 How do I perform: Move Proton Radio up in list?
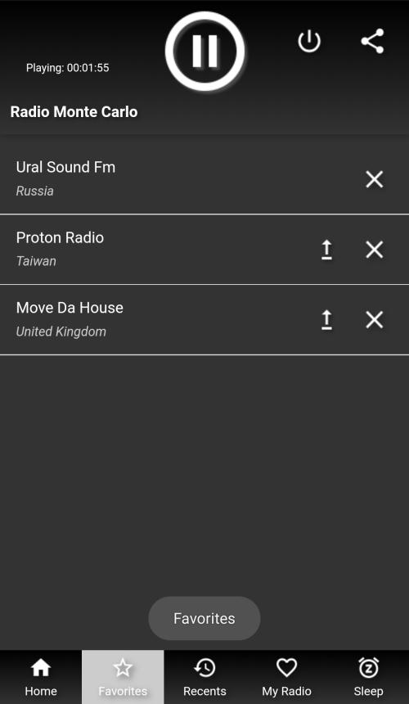(327, 250)
